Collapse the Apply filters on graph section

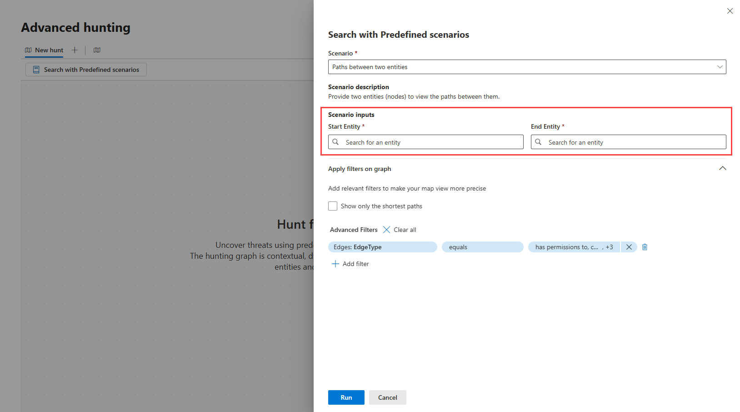pyautogui.click(x=722, y=169)
